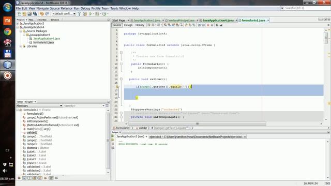
Task: Toggle History view of the editor
Action: click(x=140, y=25)
